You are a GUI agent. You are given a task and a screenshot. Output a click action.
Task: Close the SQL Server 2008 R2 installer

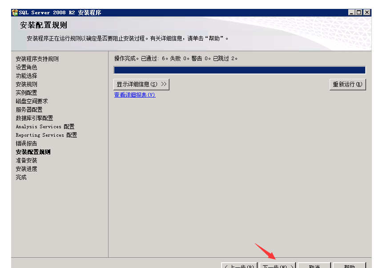pyautogui.click(x=367, y=12)
